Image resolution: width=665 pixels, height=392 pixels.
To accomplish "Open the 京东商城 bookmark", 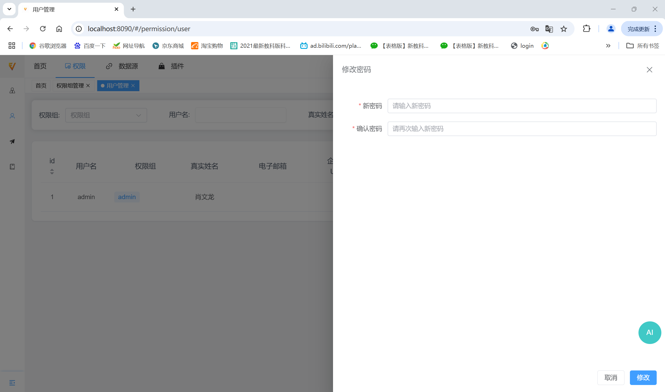I will [168, 46].
